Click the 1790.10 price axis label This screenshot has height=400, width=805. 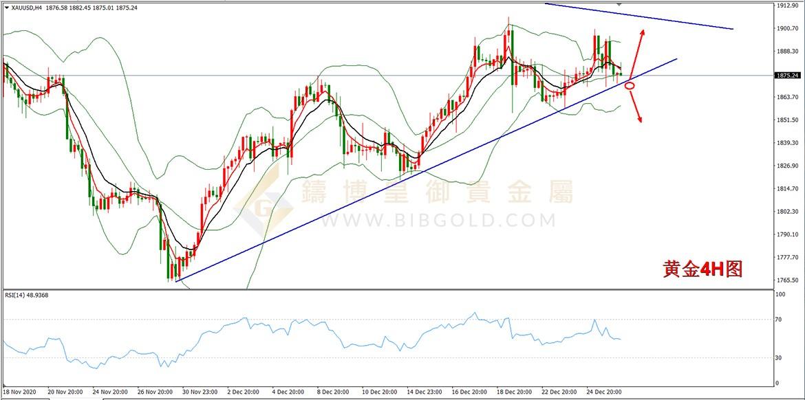point(787,235)
